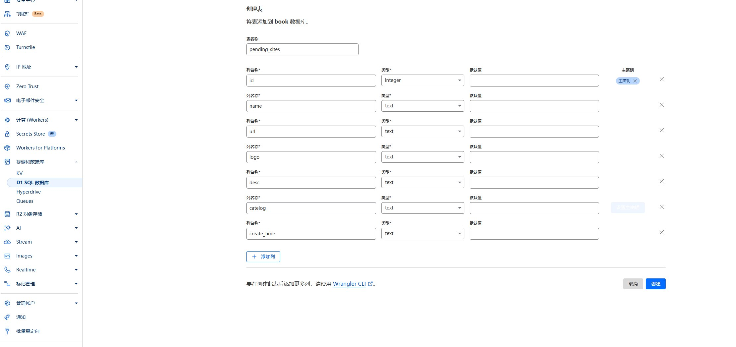The image size is (736, 347).
Task: Click the 创建 button
Action: pyautogui.click(x=655, y=284)
